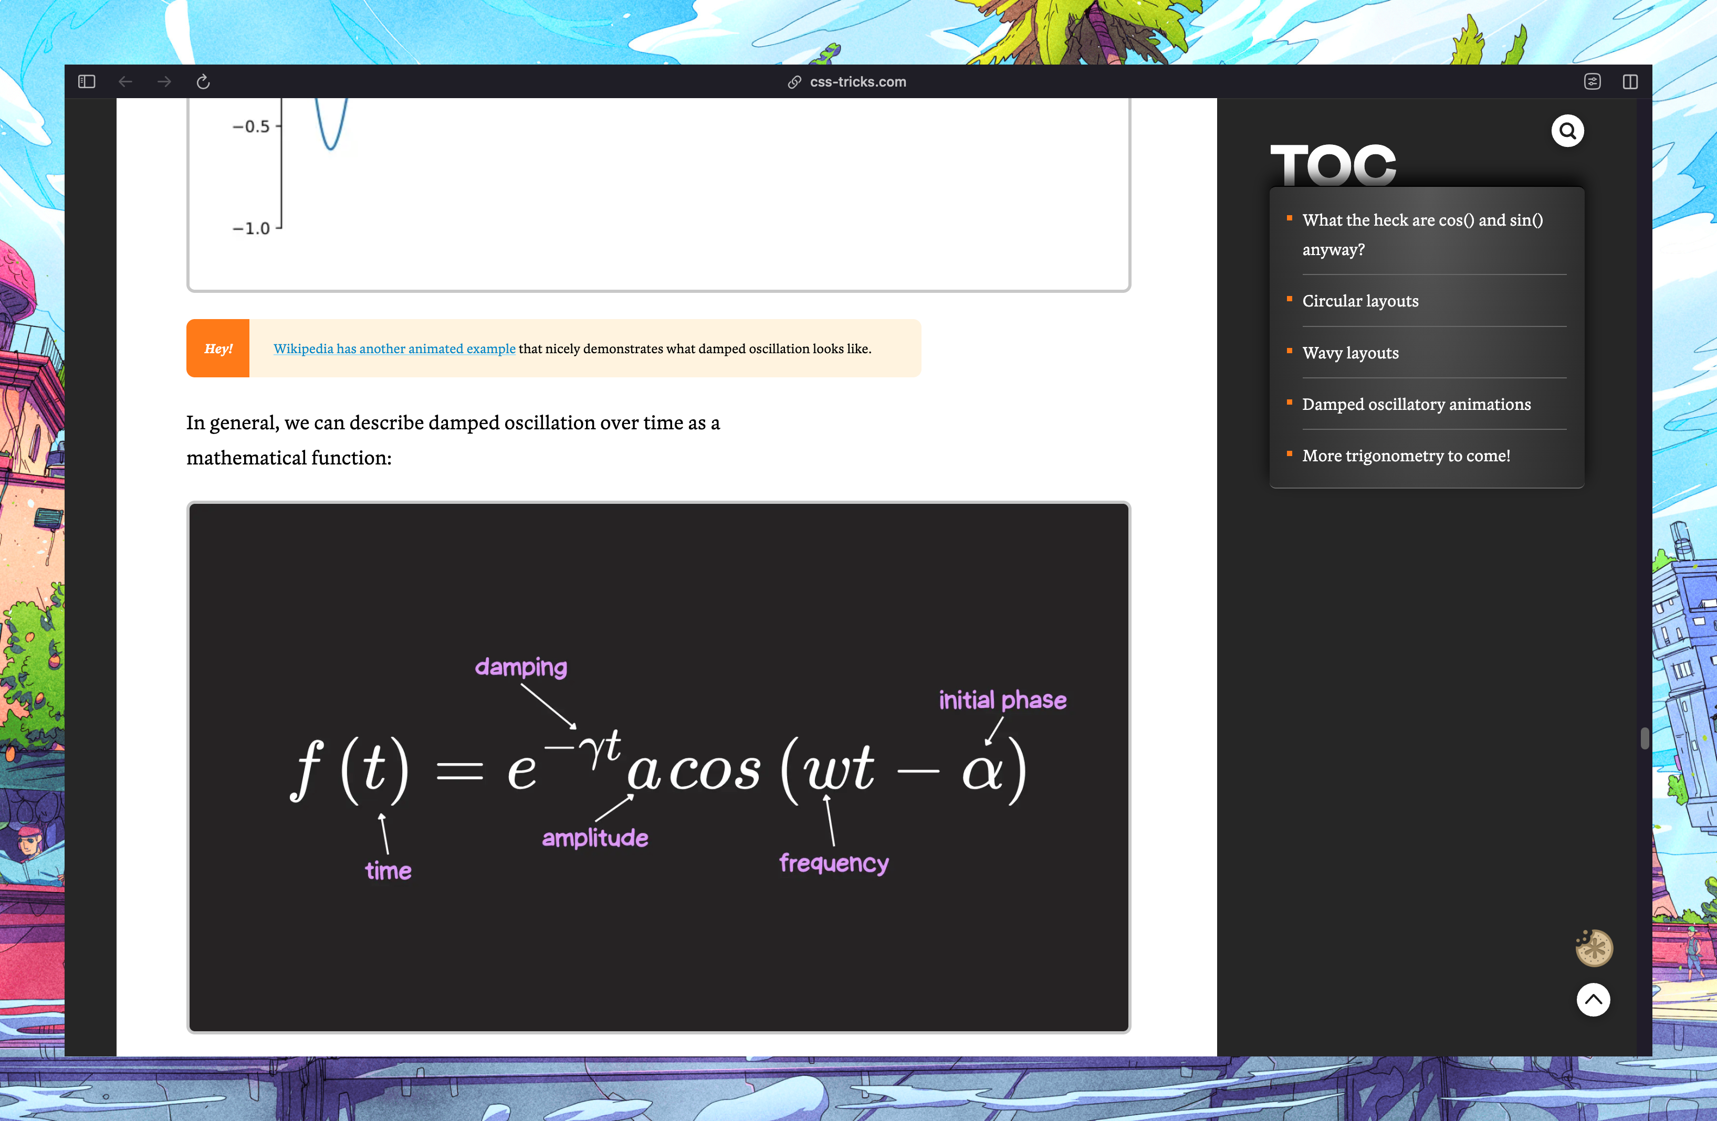Go back with the left arrow
1717x1121 pixels.
(x=125, y=81)
